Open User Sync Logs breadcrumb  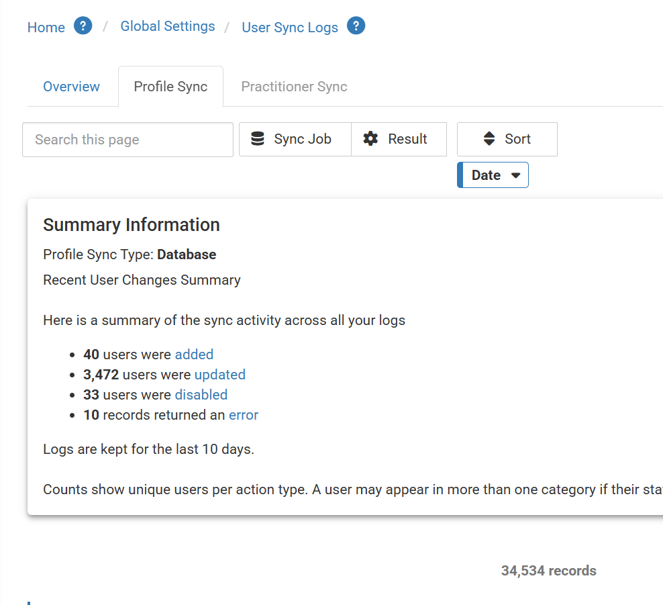[290, 28]
